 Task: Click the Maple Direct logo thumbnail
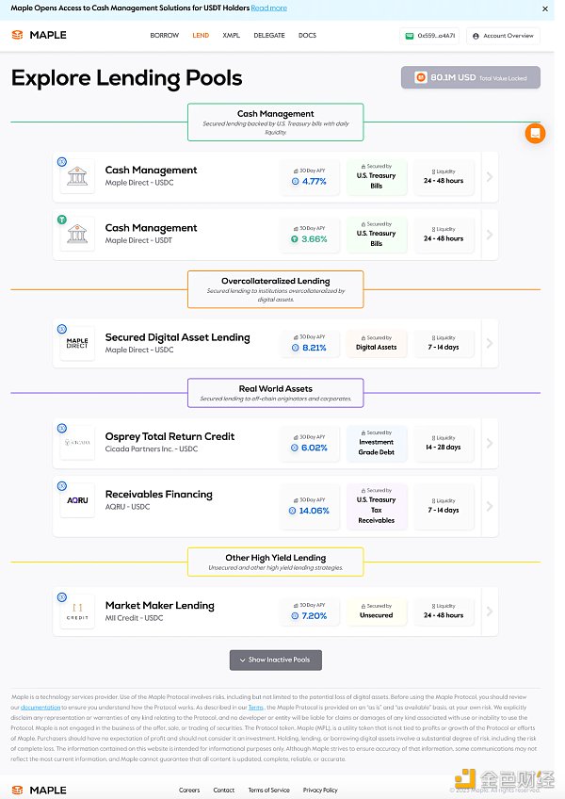pyautogui.click(x=77, y=344)
